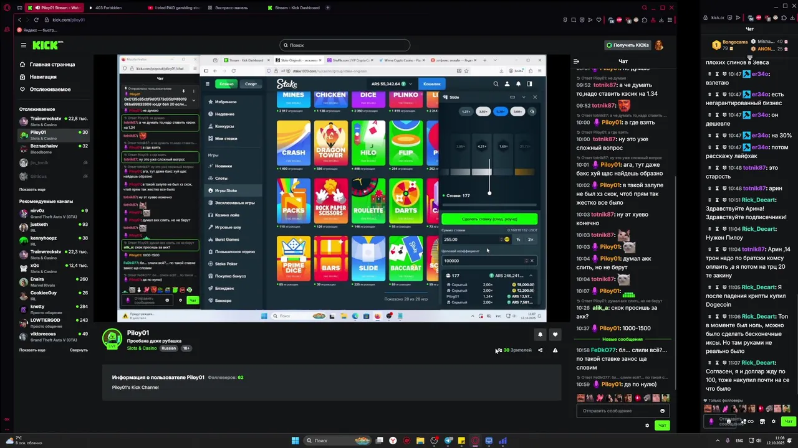Viewport: 798px width, 448px height.
Task: Click FeDkO77 username in chat
Action: tap(603, 350)
